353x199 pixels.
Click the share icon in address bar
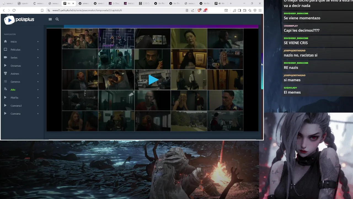click(x=192, y=10)
